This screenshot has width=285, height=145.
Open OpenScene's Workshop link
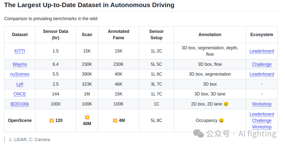[262, 127]
